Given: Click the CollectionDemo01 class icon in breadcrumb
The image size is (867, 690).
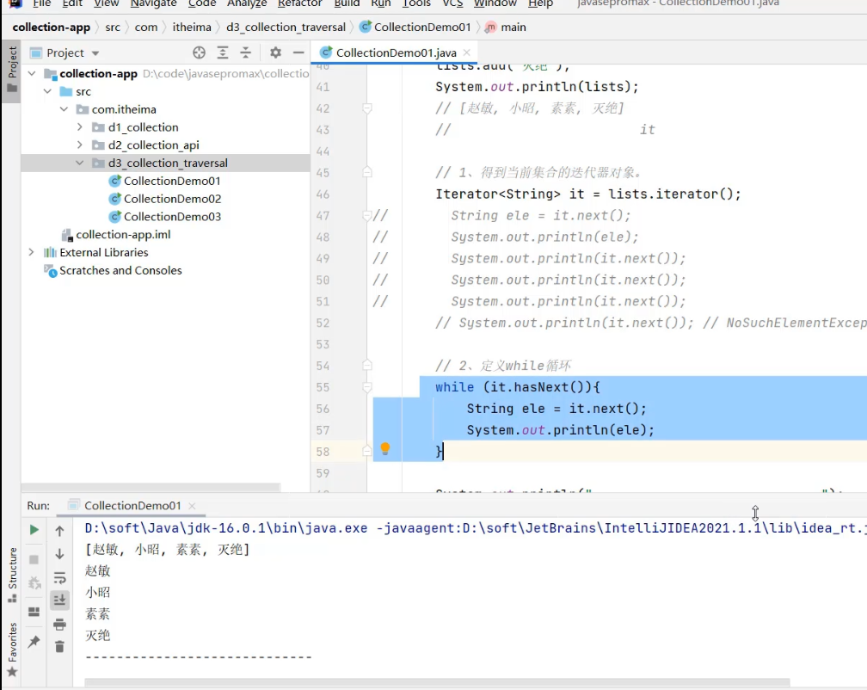Looking at the screenshot, I should (x=366, y=27).
